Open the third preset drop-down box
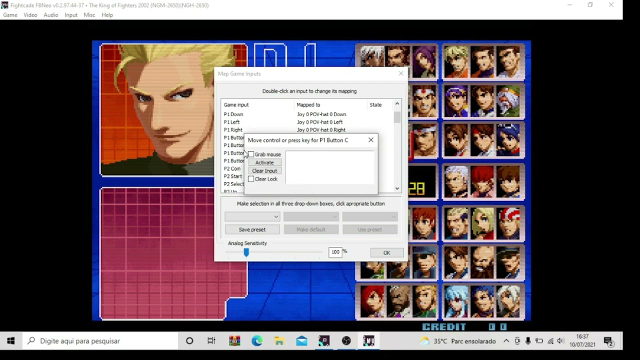Viewport: 640px width, 360px height. point(369,216)
